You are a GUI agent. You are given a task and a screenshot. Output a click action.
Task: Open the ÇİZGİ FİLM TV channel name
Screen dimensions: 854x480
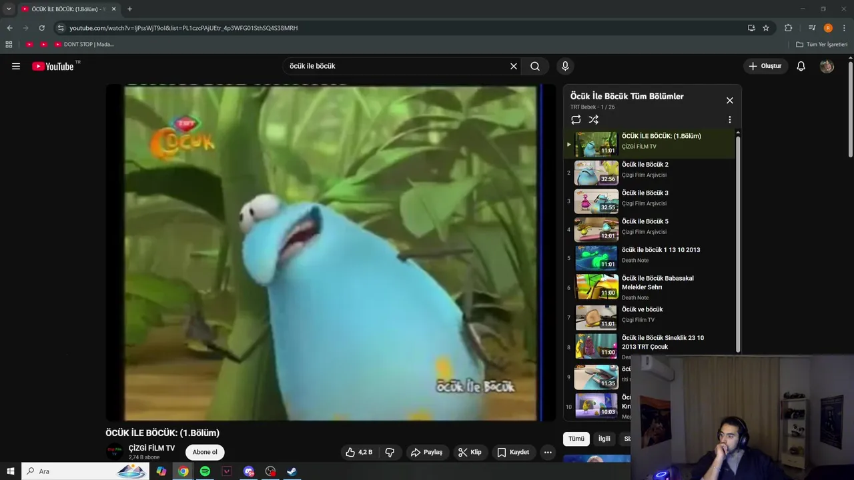pos(151,448)
